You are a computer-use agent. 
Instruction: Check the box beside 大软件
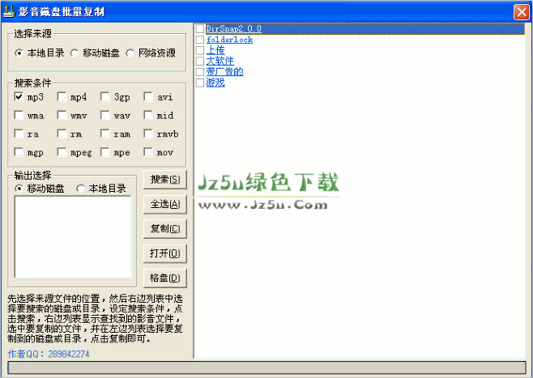pyautogui.click(x=200, y=62)
